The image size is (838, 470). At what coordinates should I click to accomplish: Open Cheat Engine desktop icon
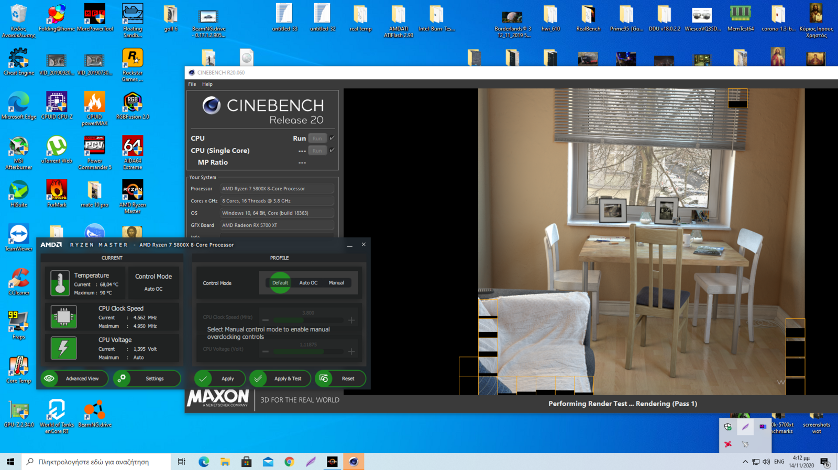pyautogui.click(x=19, y=62)
